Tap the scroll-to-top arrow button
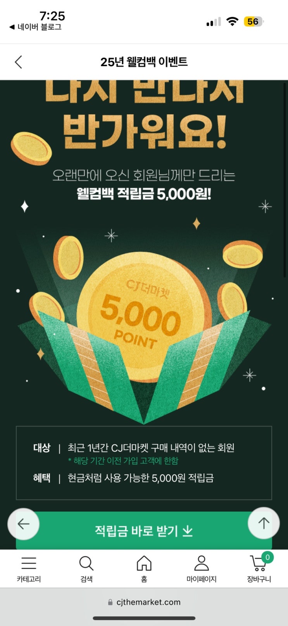The image size is (288, 626). pos(264,523)
